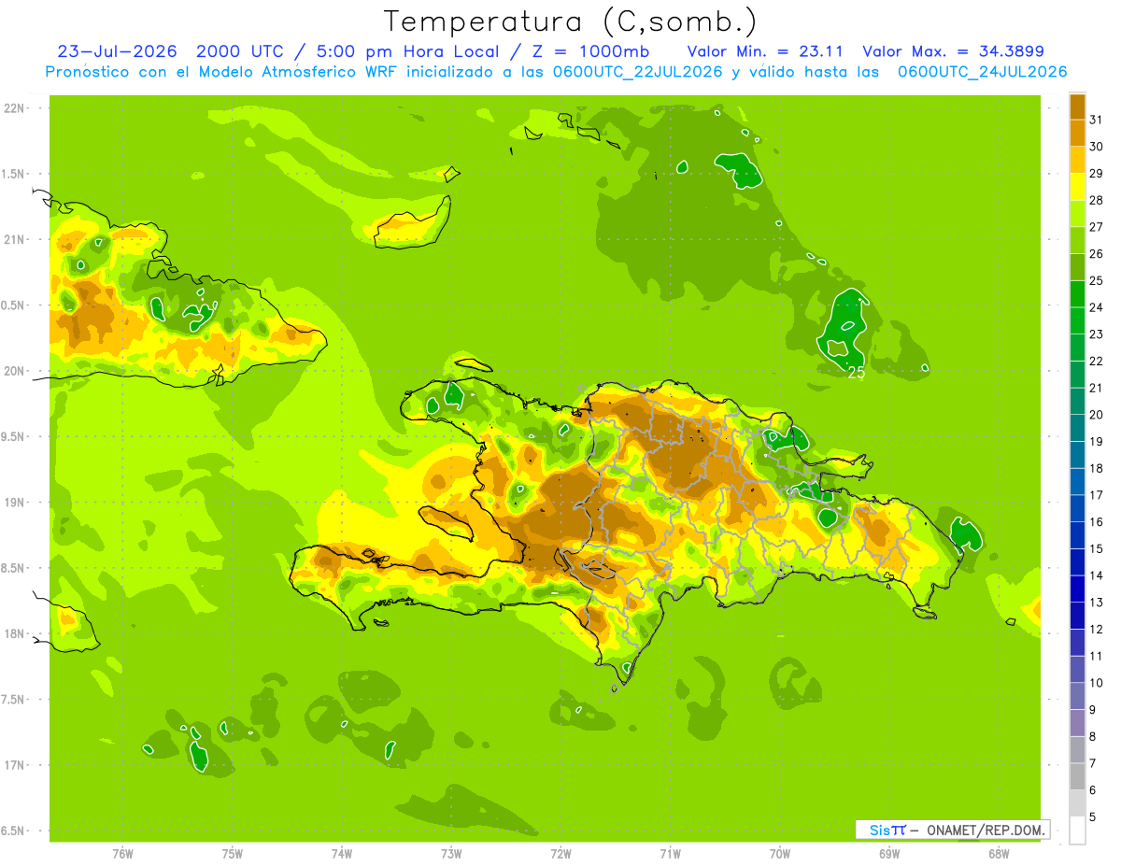Click the '70W' longitude axis label
The image size is (1121, 866).
(780, 853)
